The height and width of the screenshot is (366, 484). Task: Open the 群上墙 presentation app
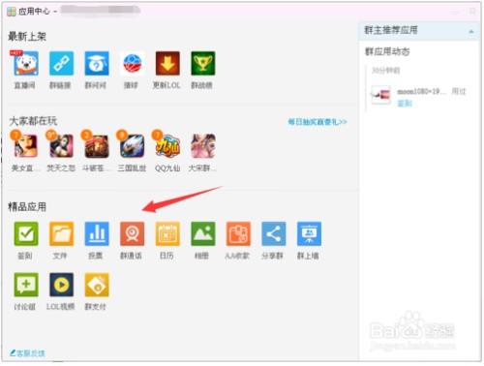[x=309, y=233]
